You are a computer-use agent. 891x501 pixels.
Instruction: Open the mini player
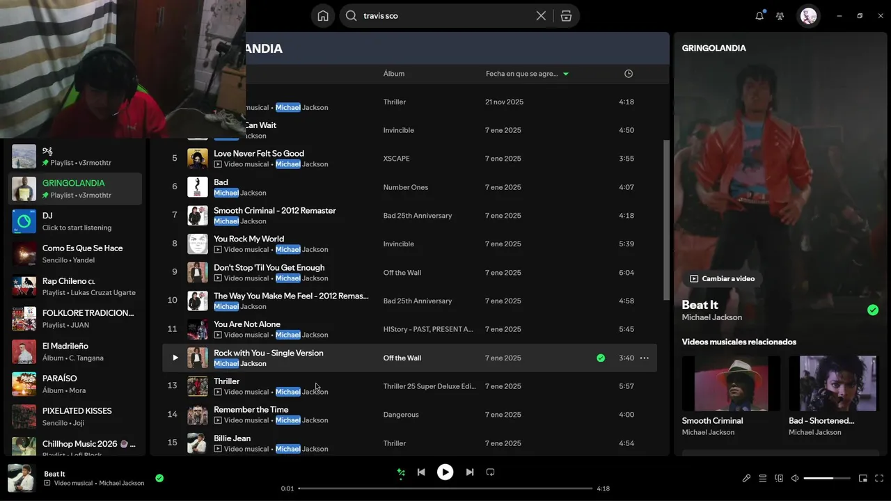[x=862, y=478]
